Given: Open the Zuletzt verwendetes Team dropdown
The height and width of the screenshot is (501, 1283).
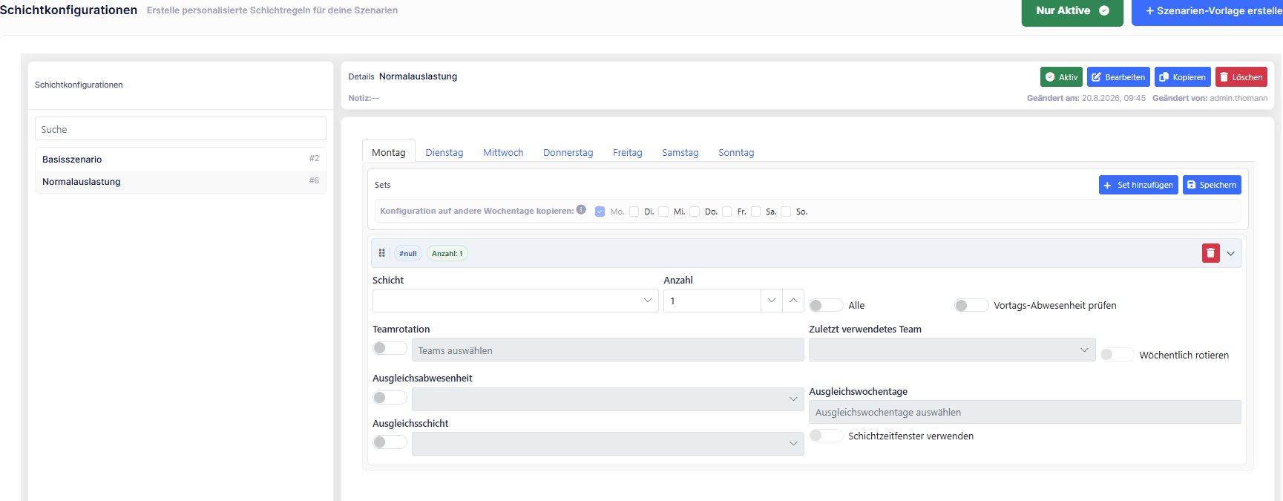Looking at the screenshot, I should click(x=952, y=350).
